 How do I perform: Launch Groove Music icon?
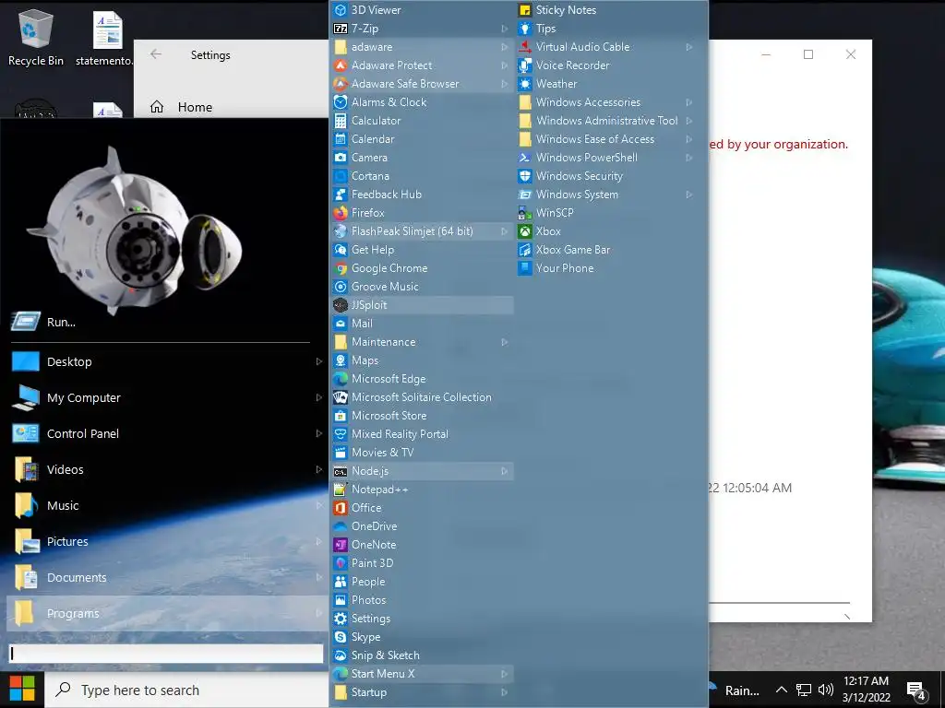click(x=341, y=287)
